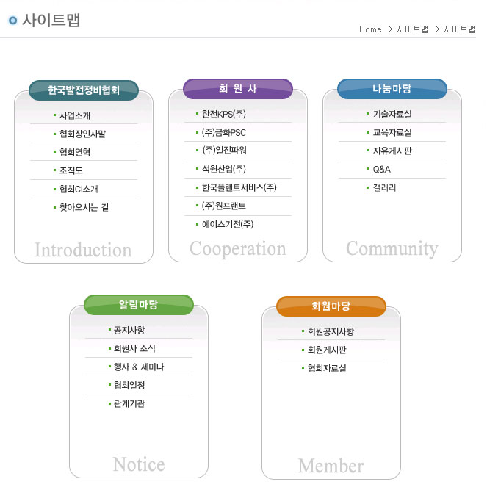The height and width of the screenshot is (490, 487).
Task: Open (주)원프랜트 member link
Action: point(223,206)
